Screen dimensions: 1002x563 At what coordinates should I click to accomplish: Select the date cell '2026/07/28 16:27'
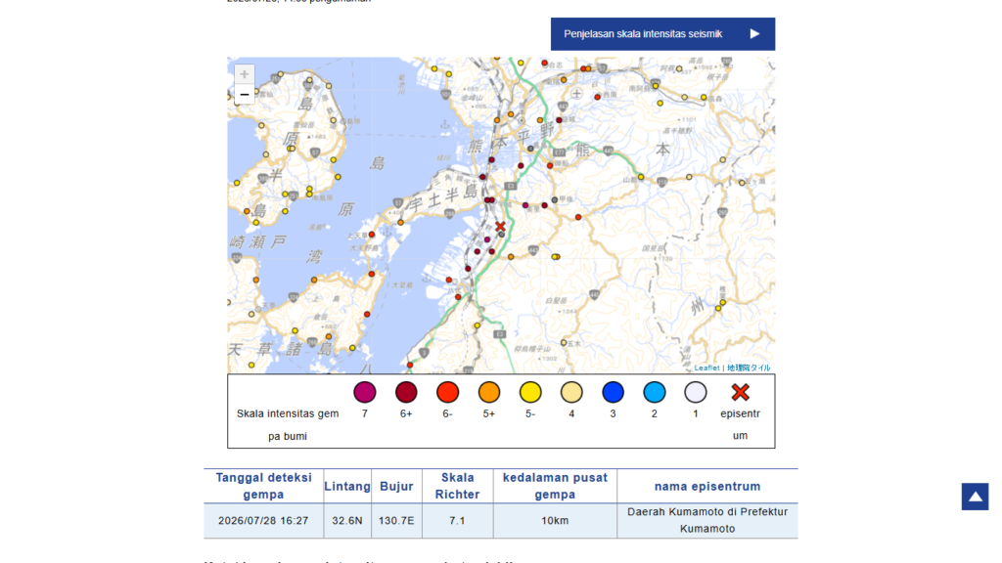pos(263,520)
